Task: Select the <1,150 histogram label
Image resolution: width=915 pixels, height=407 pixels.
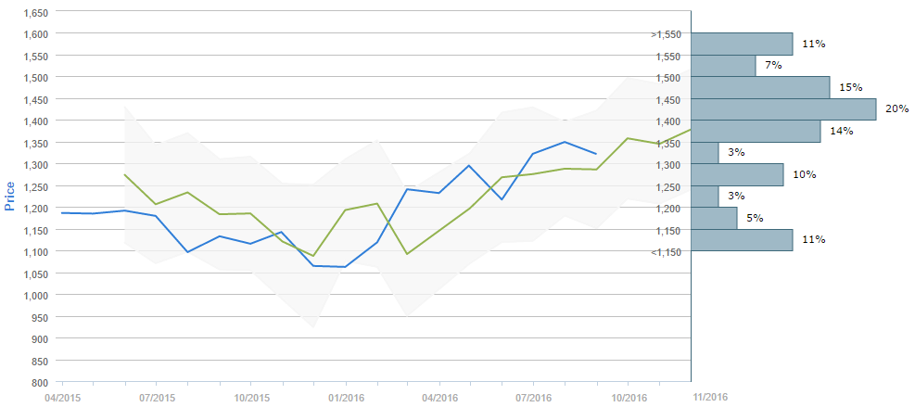Action: 667,252
